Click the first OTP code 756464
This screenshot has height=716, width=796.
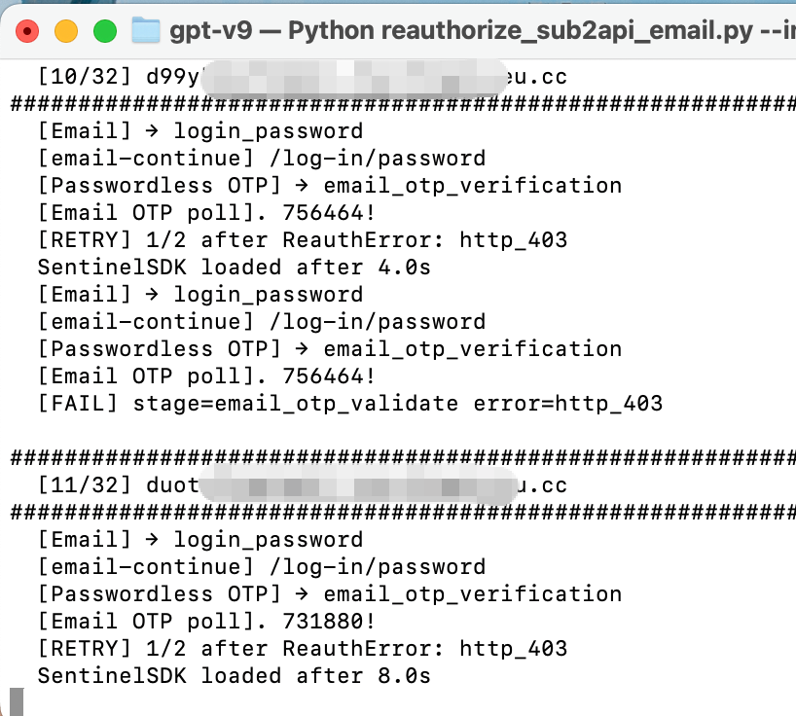[x=322, y=213]
